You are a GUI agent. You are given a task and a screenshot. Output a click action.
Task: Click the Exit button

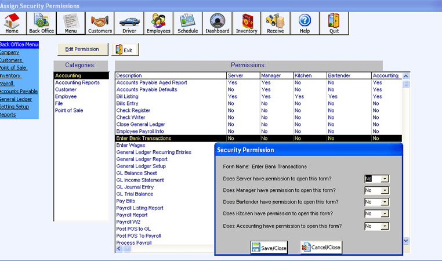tap(125, 50)
